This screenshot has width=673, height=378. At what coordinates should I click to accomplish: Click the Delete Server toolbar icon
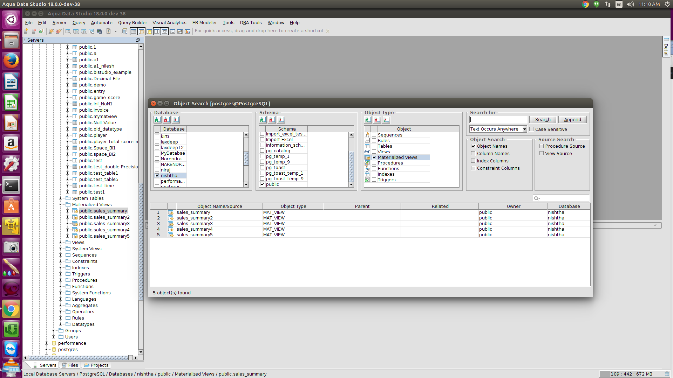[x=34, y=31]
